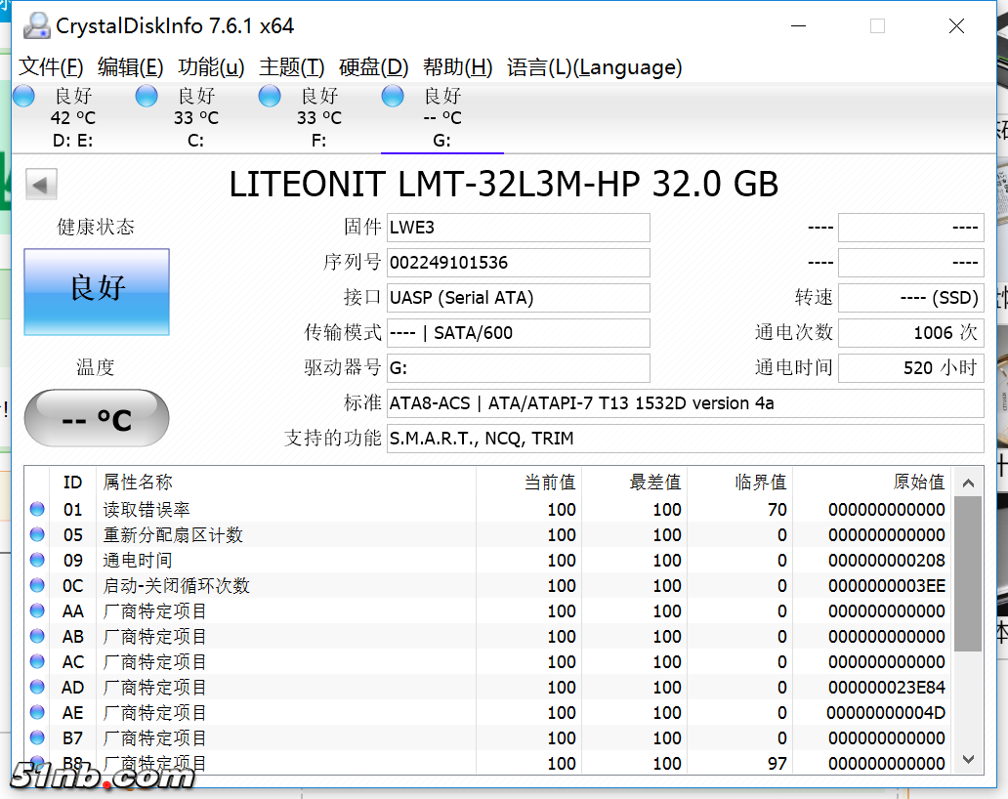This screenshot has width=1008, height=799.
Task: Click raw value 000000000208
Action: pyautogui.click(x=887, y=561)
